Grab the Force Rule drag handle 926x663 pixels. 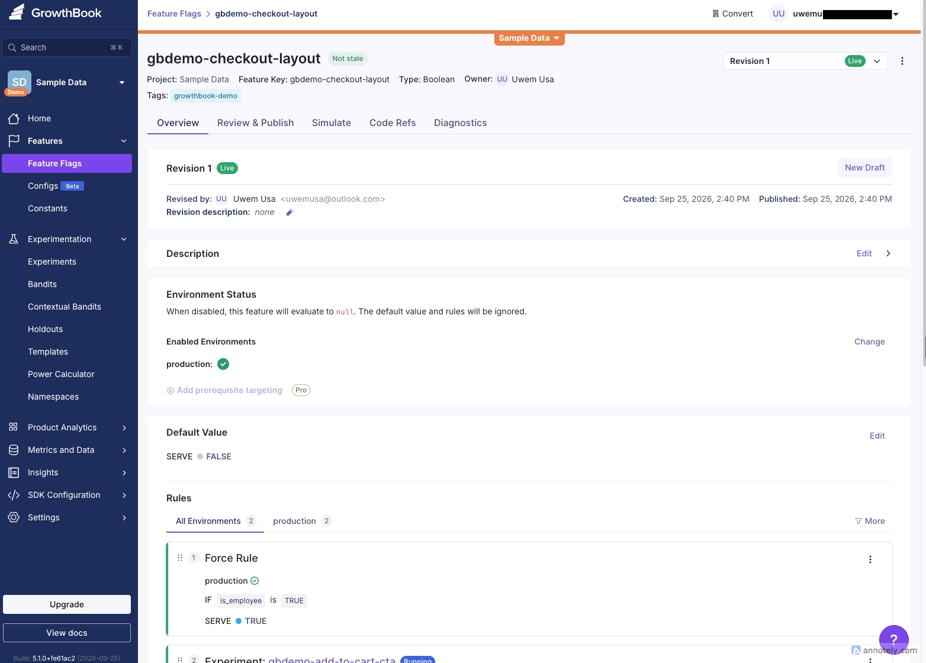click(x=180, y=558)
